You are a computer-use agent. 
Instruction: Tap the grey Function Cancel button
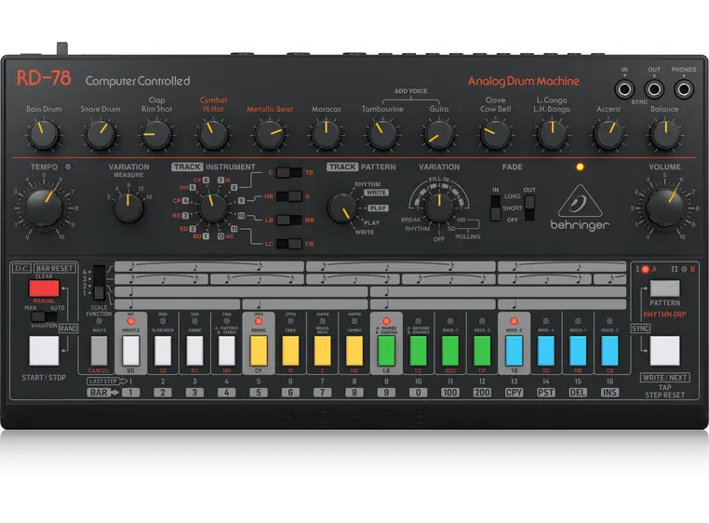(99, 351)
